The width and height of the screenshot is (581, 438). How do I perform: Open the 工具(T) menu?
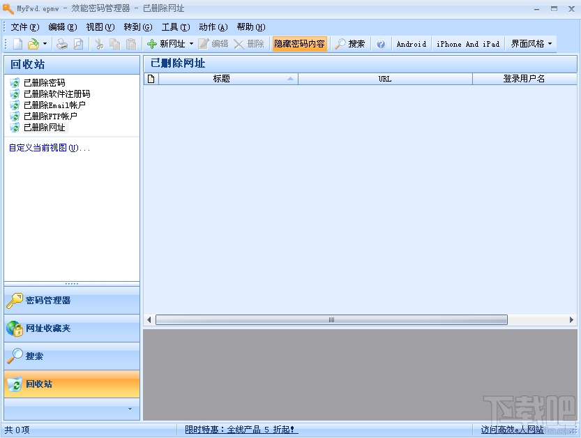pyautogui.click(x=176, y=27)
